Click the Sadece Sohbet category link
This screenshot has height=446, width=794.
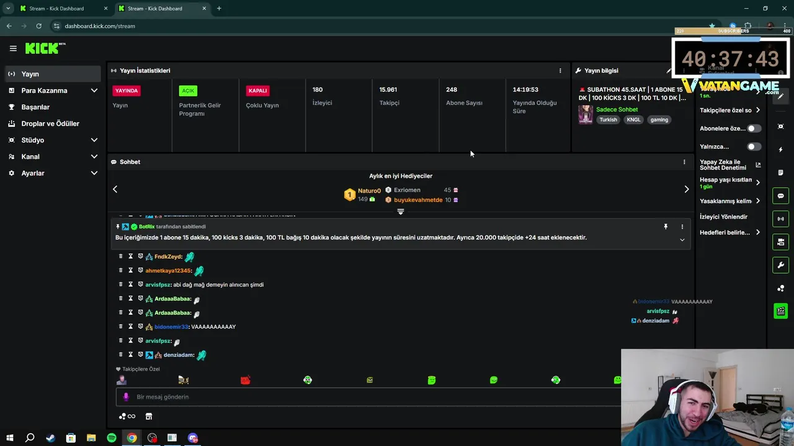(x=617, y=110)
